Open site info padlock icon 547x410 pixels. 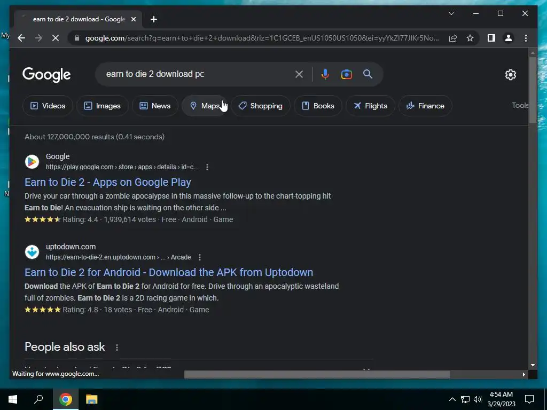77,38
